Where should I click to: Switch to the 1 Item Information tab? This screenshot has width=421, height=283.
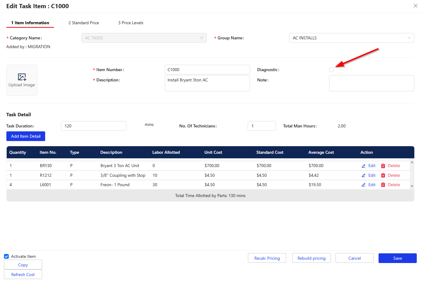(30, 23)
